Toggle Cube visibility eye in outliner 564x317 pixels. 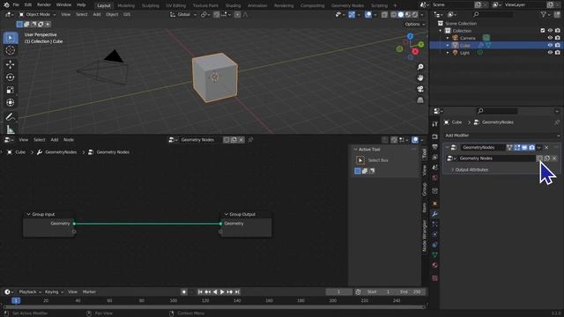(x=550, y=45)
